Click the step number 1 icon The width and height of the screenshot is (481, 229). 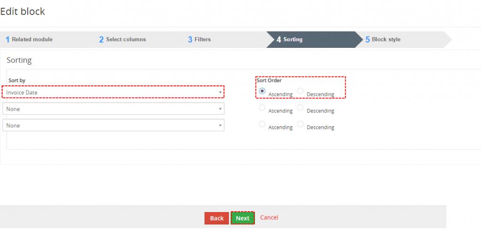[x=8, y=40]
